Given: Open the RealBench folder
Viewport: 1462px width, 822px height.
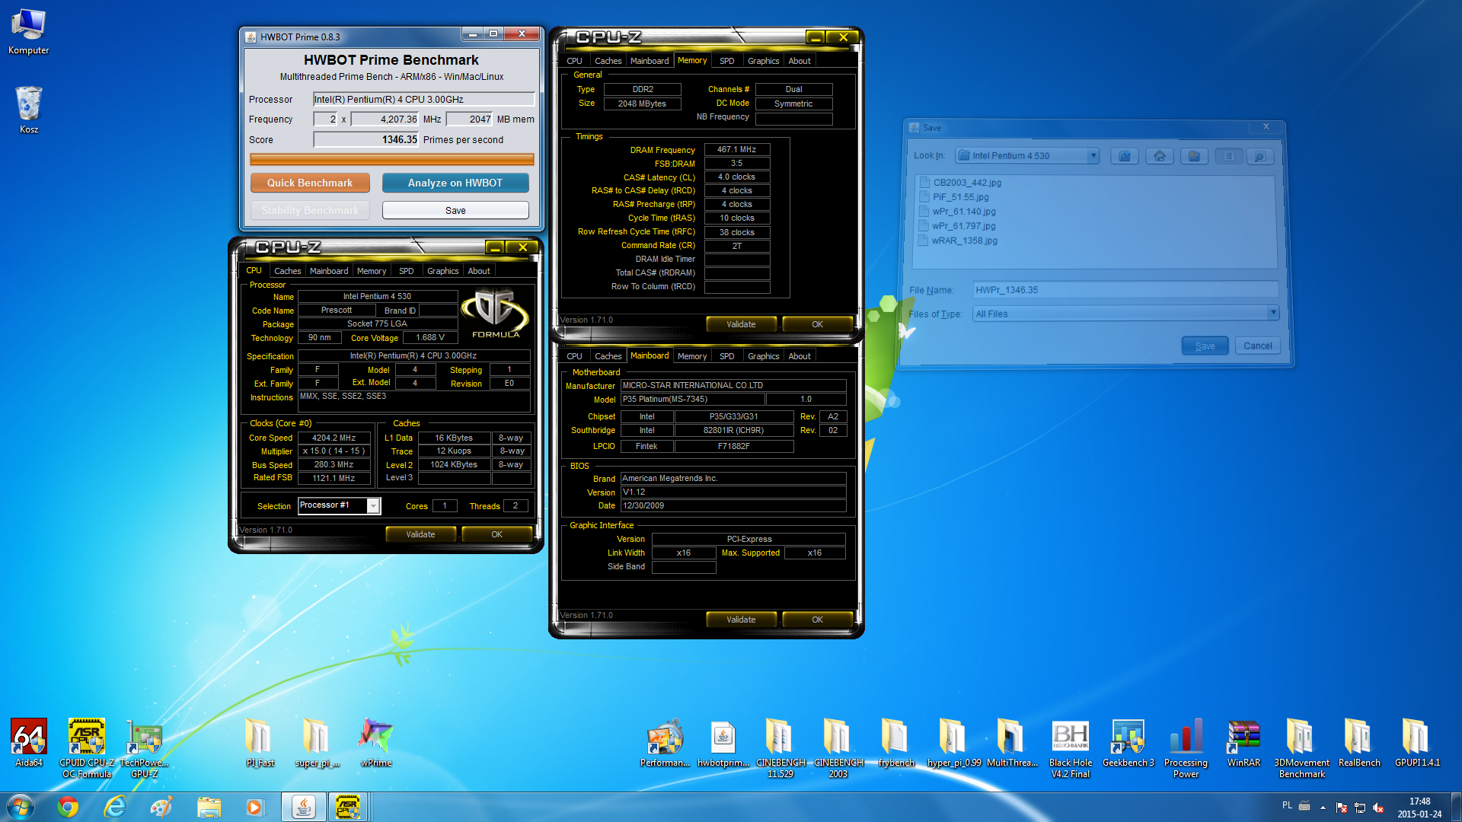Looking at the screenshot, I should click(x=1359, y=743).
